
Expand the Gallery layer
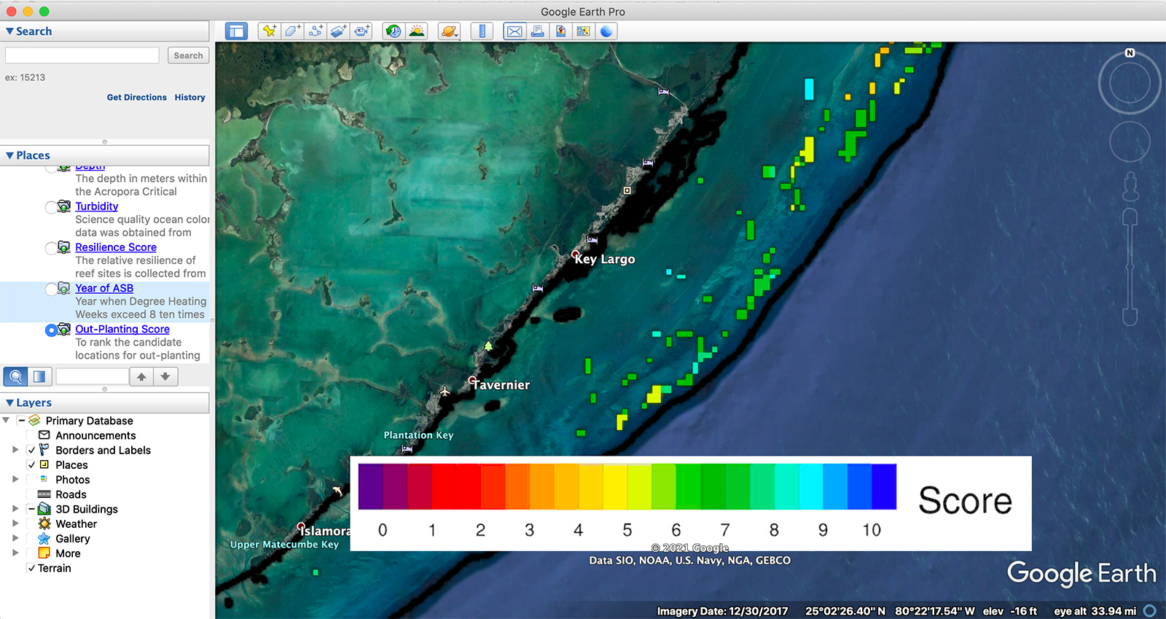(15, 539)
